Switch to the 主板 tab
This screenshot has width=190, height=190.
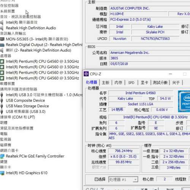(x=106, y=82)
